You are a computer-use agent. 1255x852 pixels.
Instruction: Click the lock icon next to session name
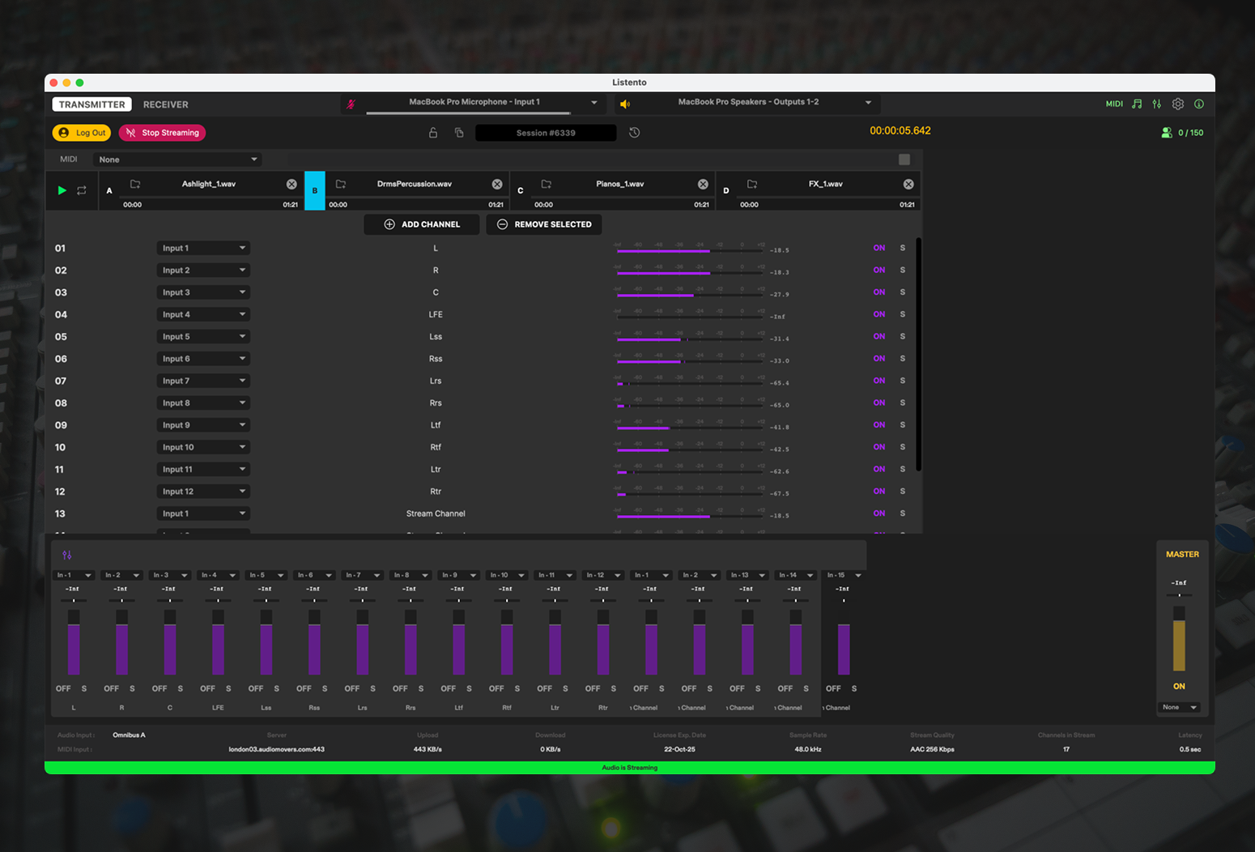pos(433,132)
